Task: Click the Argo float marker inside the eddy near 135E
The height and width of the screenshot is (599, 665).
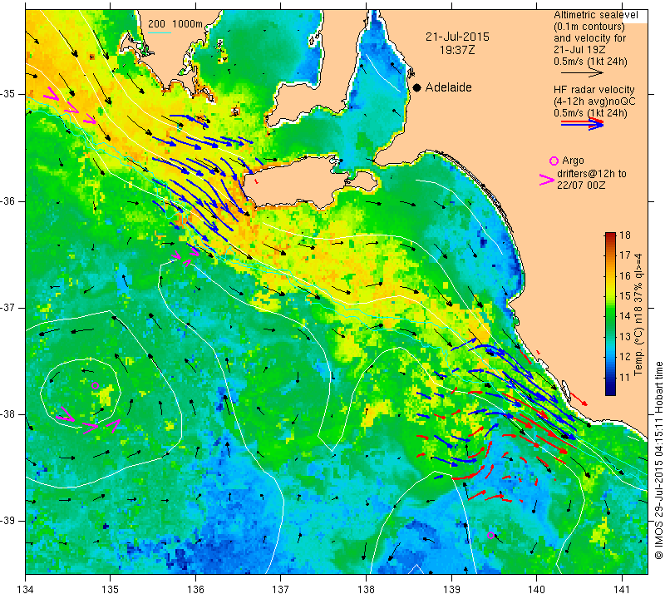Action: (95, 386)
